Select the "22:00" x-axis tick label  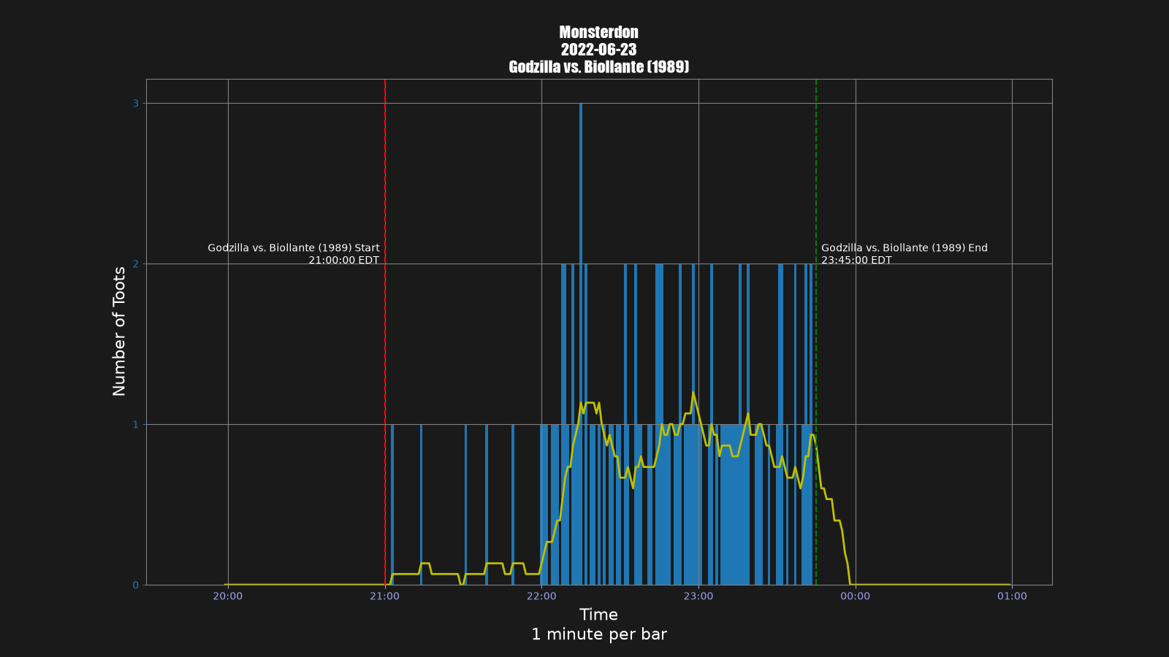(x=541, y=596)
